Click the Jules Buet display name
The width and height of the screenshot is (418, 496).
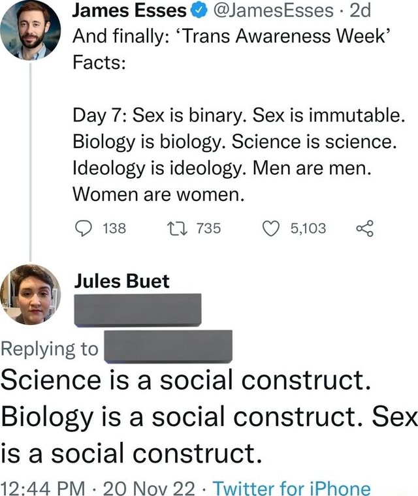click(121, 281)
